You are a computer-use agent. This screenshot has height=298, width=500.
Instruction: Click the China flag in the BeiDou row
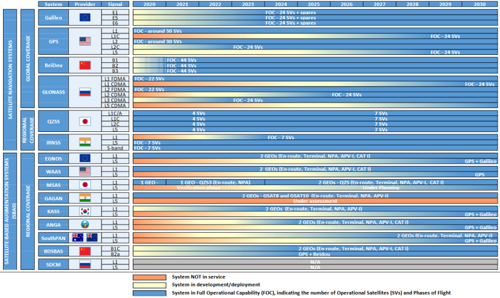(x=85, y=65)
